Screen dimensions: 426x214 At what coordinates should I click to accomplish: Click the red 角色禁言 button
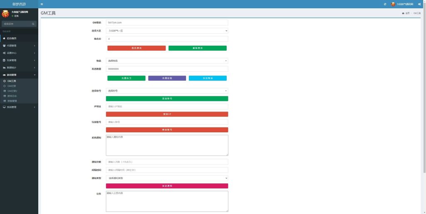coord(136,48)
